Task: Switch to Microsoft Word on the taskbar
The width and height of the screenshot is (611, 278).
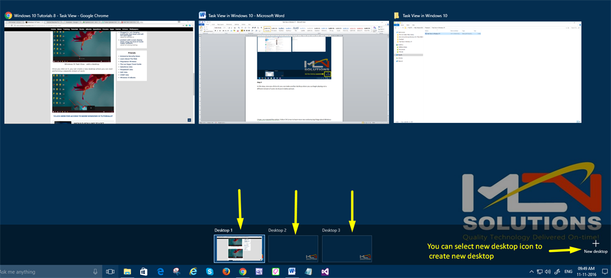Action: click(x=292, y=271)
